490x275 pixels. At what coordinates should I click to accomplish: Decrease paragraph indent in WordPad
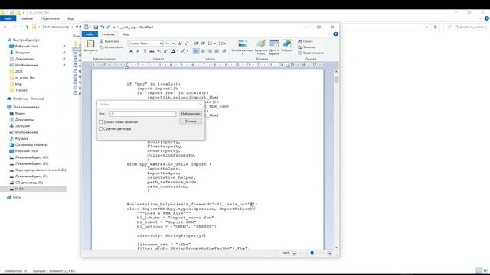(196, 44)
